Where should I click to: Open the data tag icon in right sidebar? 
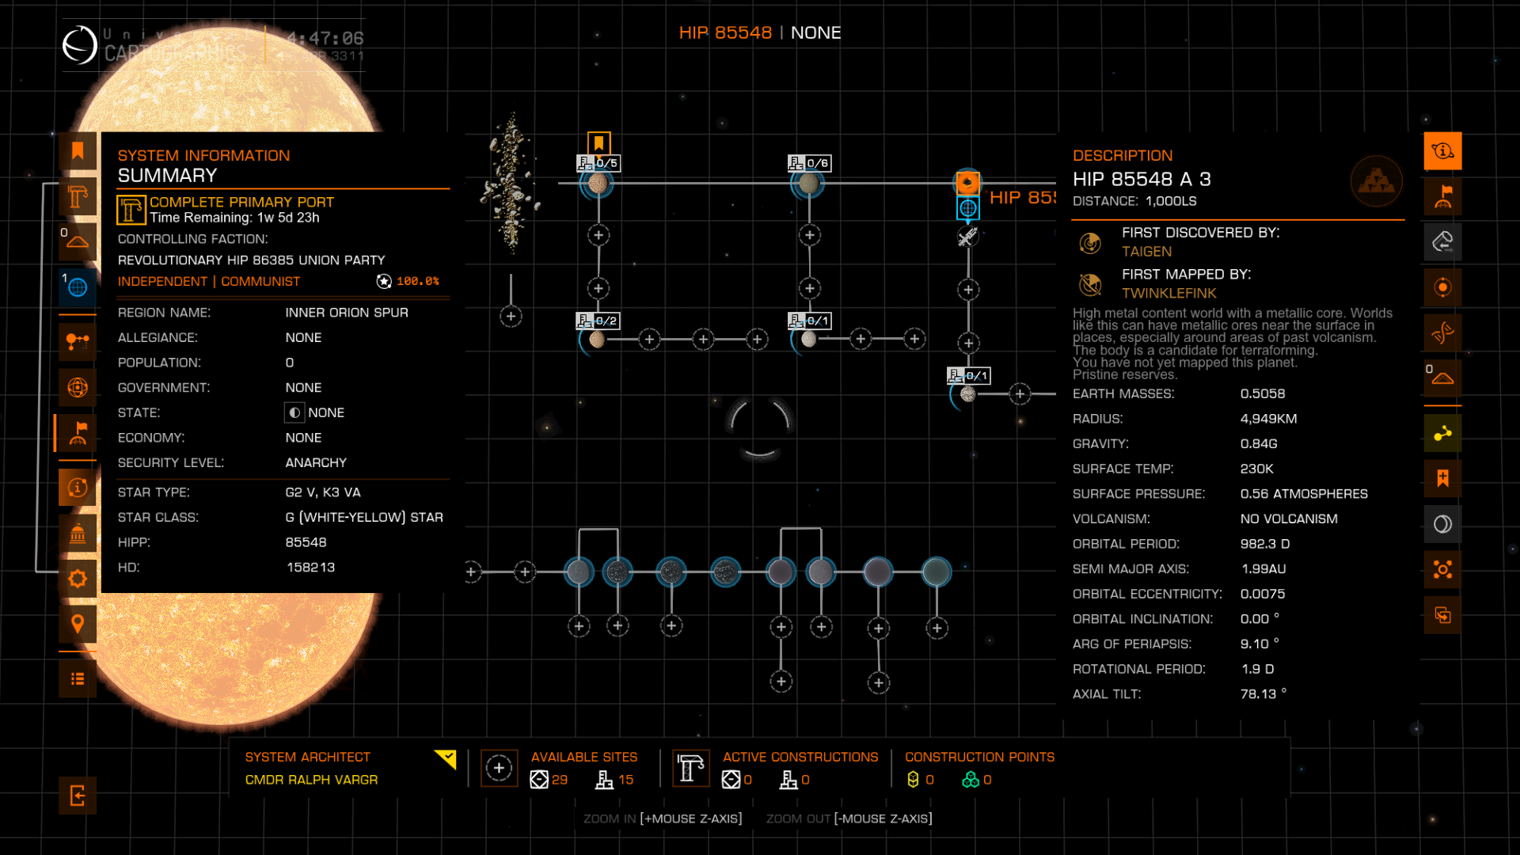pos(1442,241)
